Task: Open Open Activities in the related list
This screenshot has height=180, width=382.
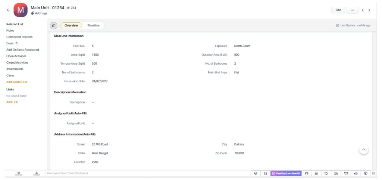Action: (16, 56)
